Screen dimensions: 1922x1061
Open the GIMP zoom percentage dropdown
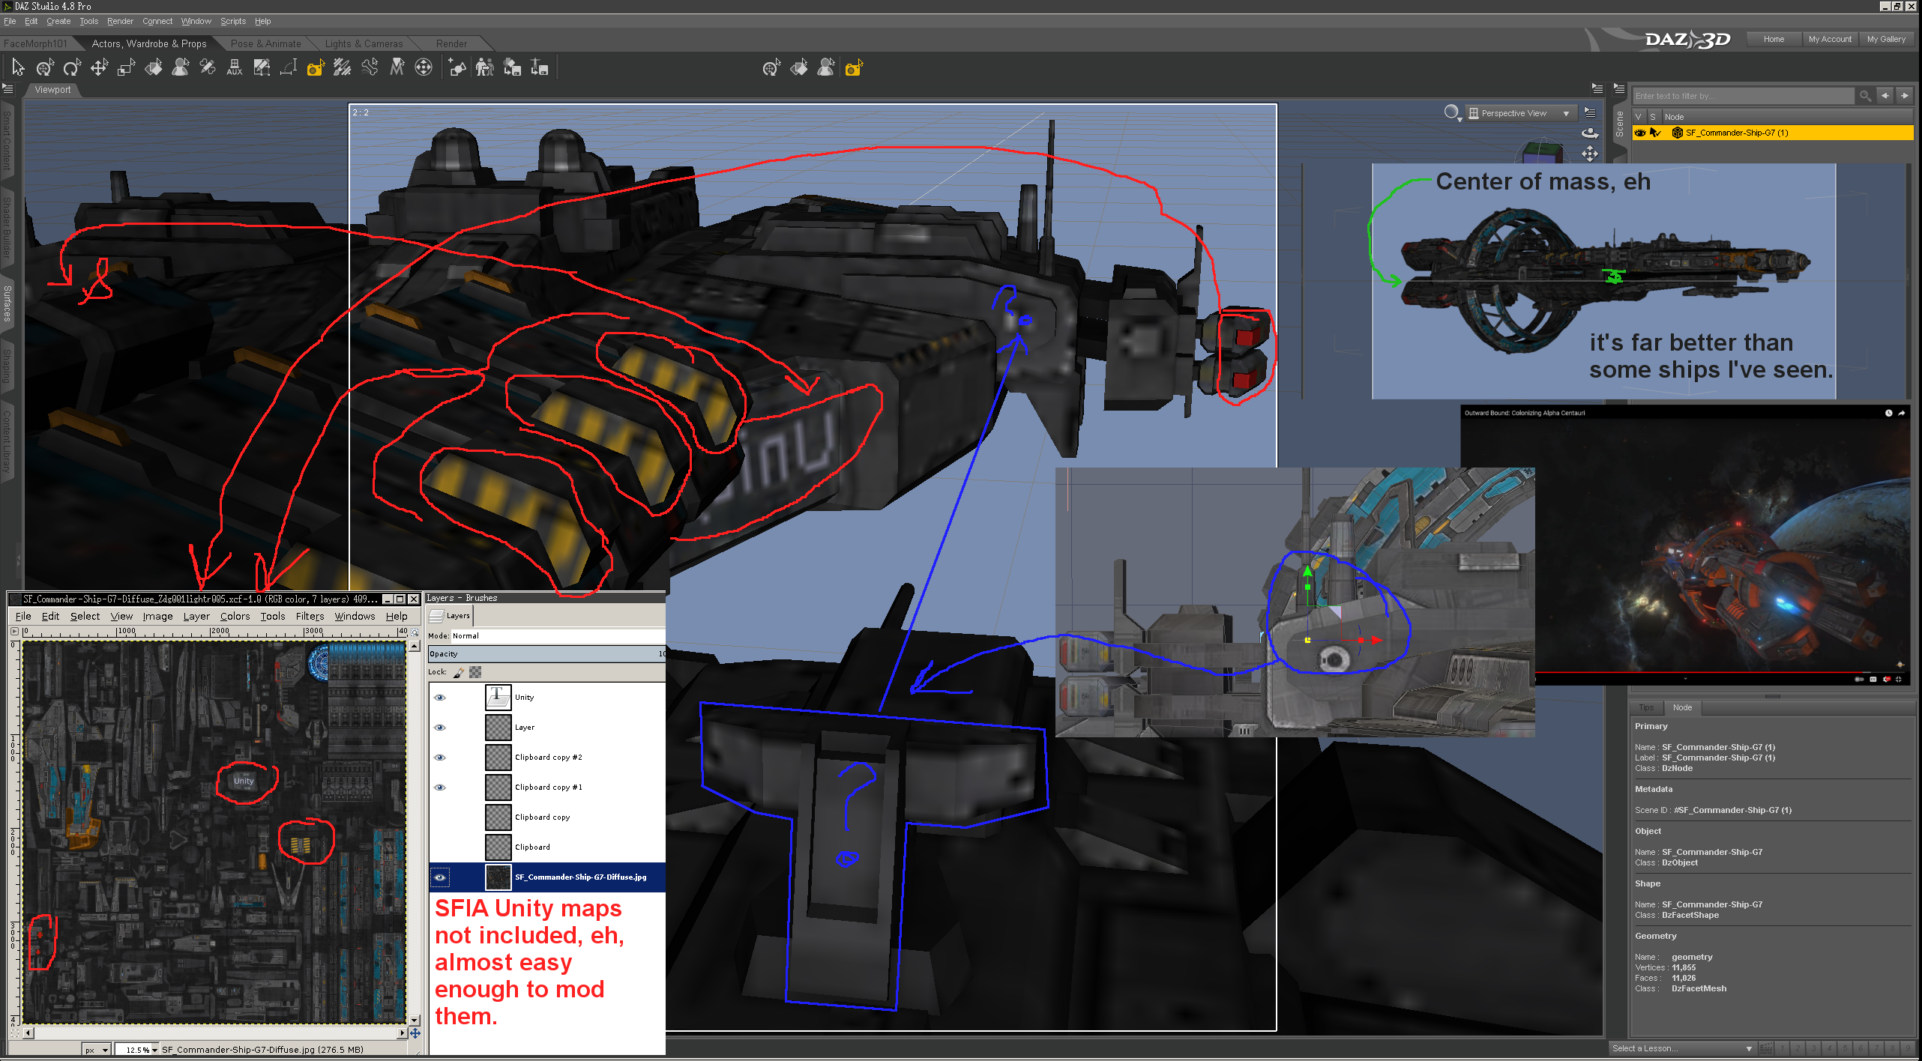click(155, 1050)
